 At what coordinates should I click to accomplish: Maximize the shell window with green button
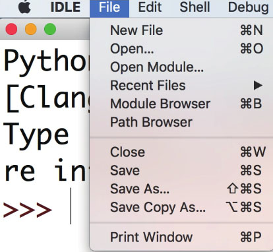pos(50,29)
